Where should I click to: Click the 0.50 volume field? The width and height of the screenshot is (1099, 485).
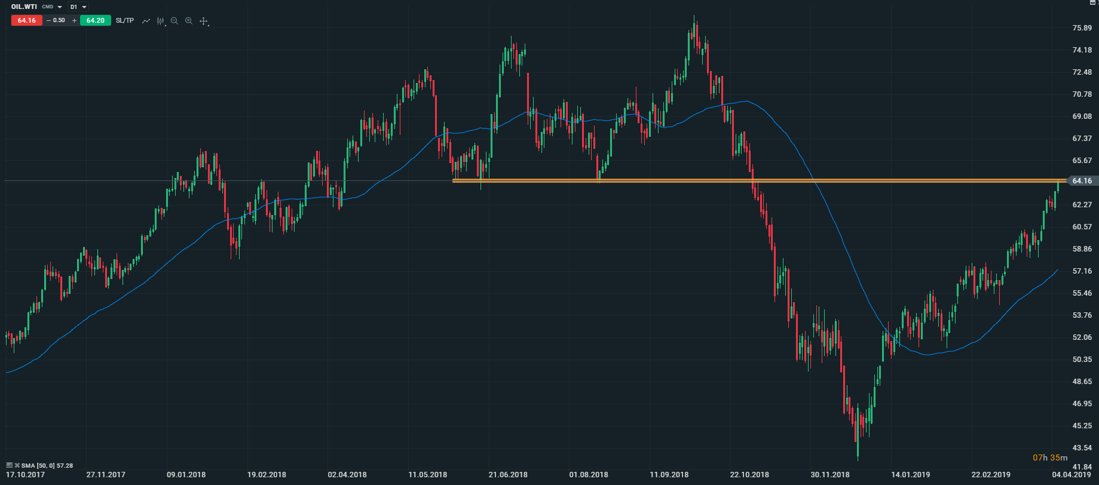(59, 20)
